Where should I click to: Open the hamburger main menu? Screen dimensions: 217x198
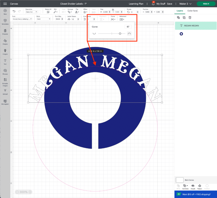(5, 4)
